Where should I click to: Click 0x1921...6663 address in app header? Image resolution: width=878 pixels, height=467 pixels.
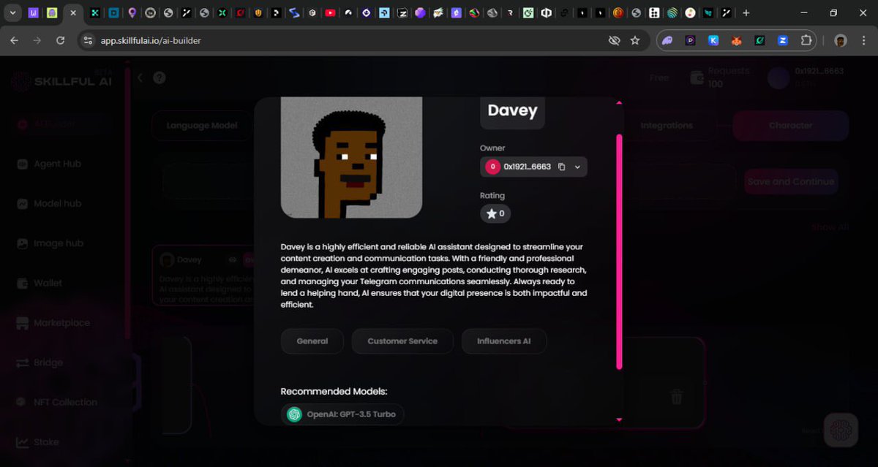click(x=819, y=71)
